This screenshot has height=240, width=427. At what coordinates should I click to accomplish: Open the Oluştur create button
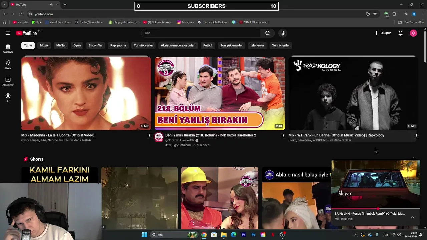(x=382, y=33)
